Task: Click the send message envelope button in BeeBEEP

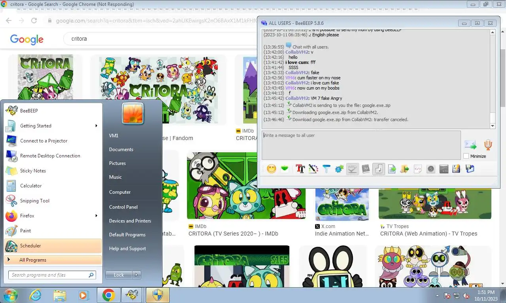Action: pos(470,145)
